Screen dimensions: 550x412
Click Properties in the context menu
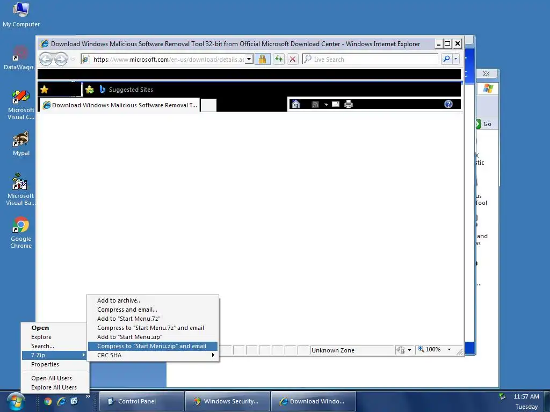coord(54,364)
